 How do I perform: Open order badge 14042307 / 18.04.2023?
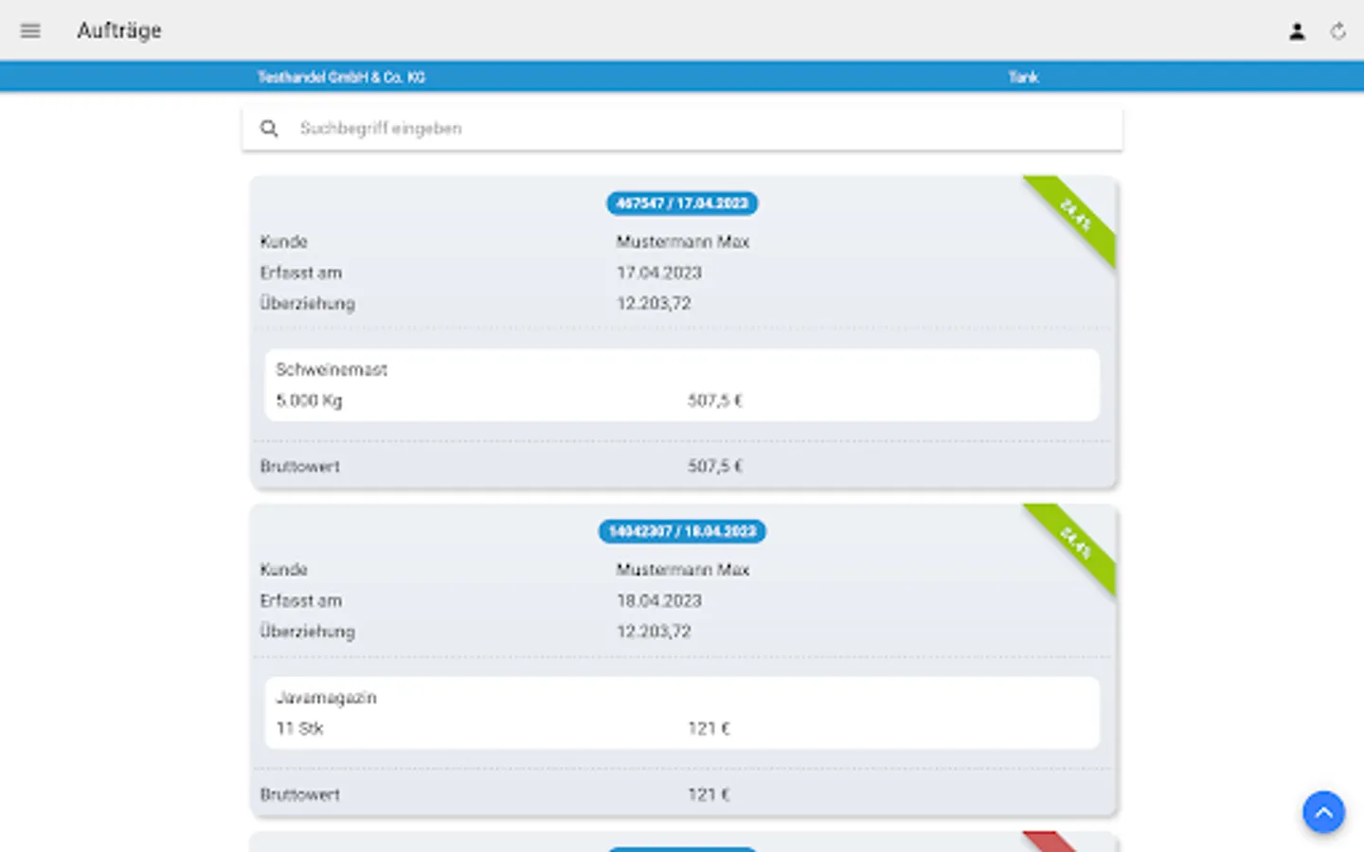tap(682, 531)
